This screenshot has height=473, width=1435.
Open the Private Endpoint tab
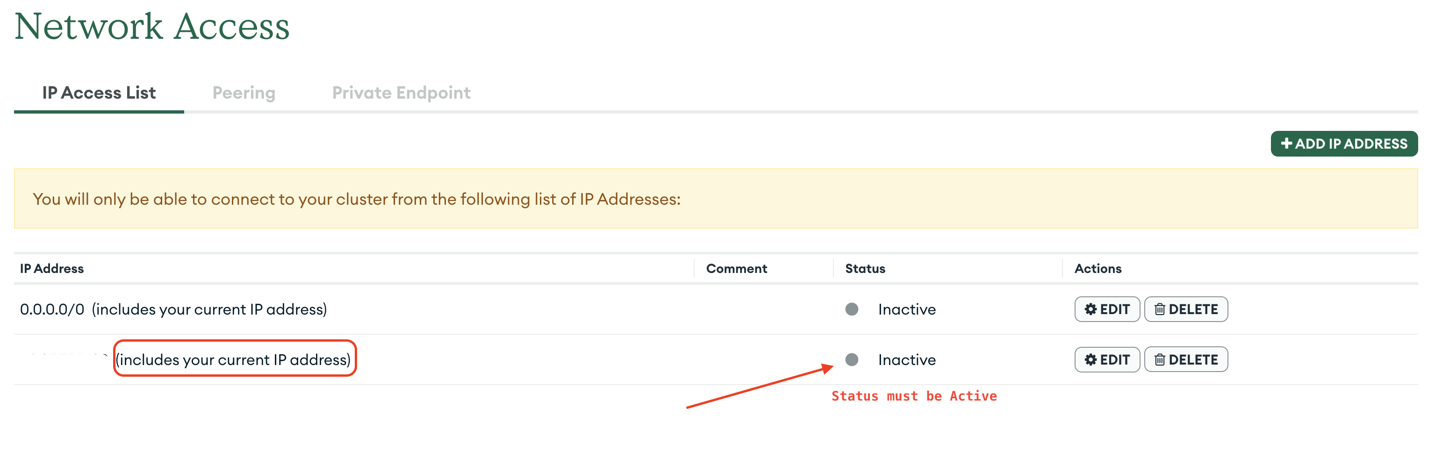tap(401, 93)
